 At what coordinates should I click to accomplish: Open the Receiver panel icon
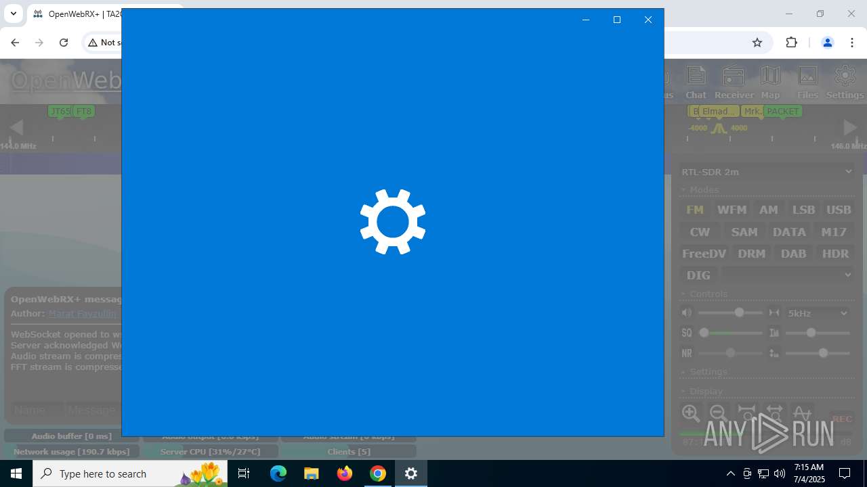(x=734, y=83)
